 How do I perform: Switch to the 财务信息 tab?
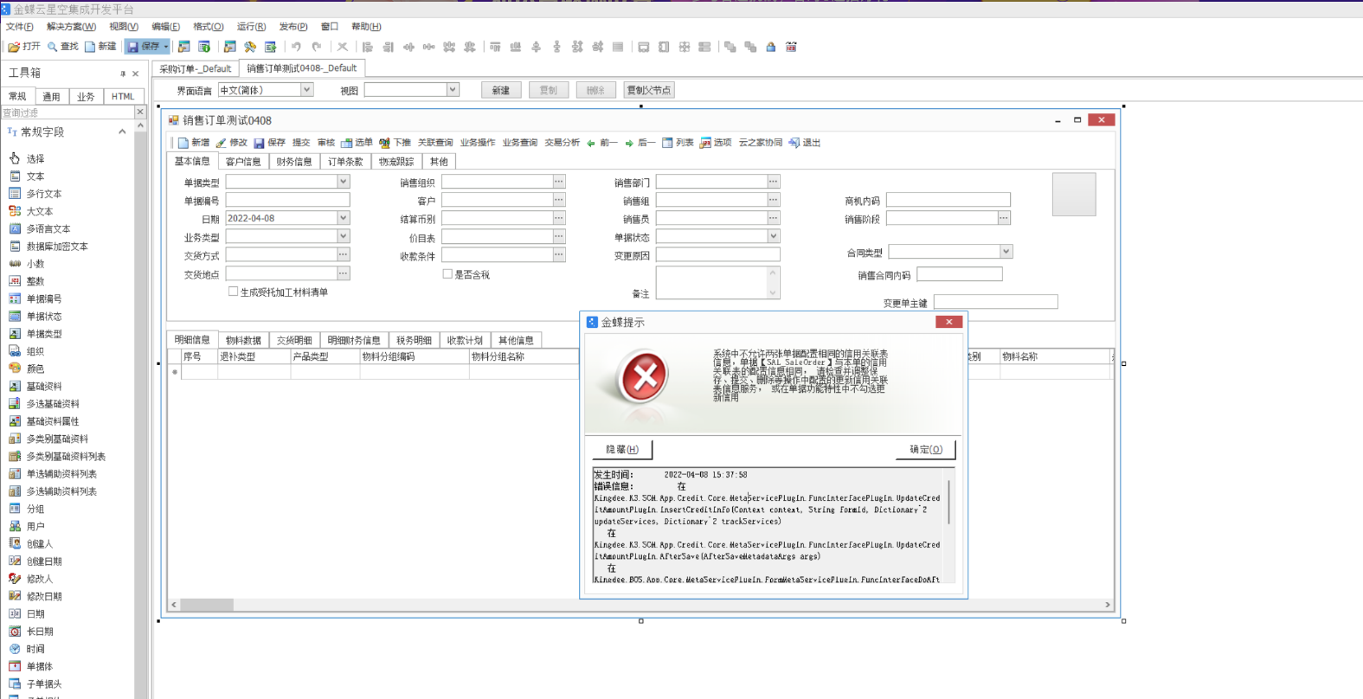294,162
